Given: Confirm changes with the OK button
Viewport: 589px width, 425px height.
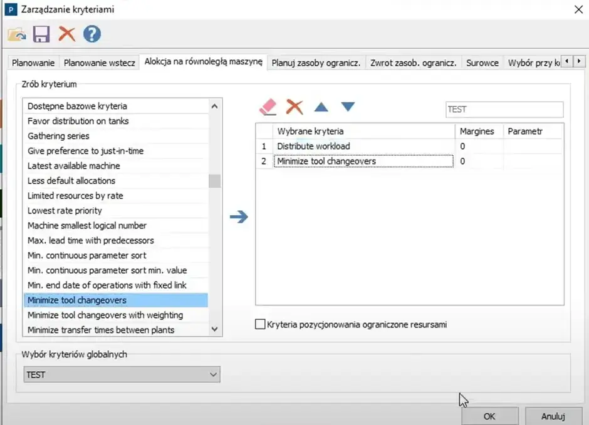Looking at the screenshot, I should tap(490, 416).
